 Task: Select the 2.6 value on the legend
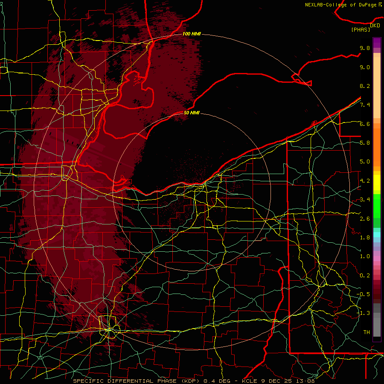pyautogui.click(x=365, y=219)
